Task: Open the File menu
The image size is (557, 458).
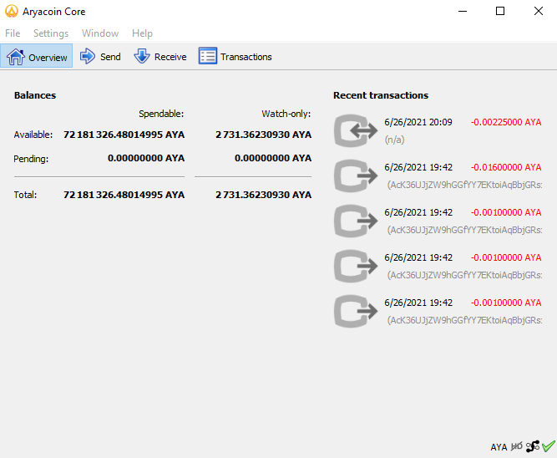Action: pyautogui.click(x=13, y=33)
